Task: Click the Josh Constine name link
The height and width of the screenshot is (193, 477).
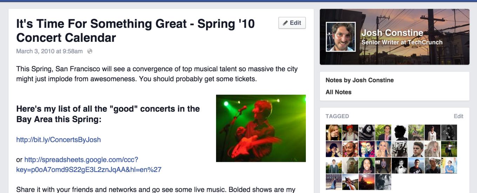Action: tap(392, 33)
